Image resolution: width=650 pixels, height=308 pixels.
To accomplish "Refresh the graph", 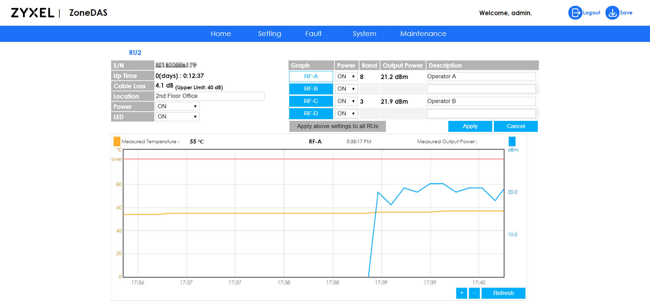I will pos(504,293).
